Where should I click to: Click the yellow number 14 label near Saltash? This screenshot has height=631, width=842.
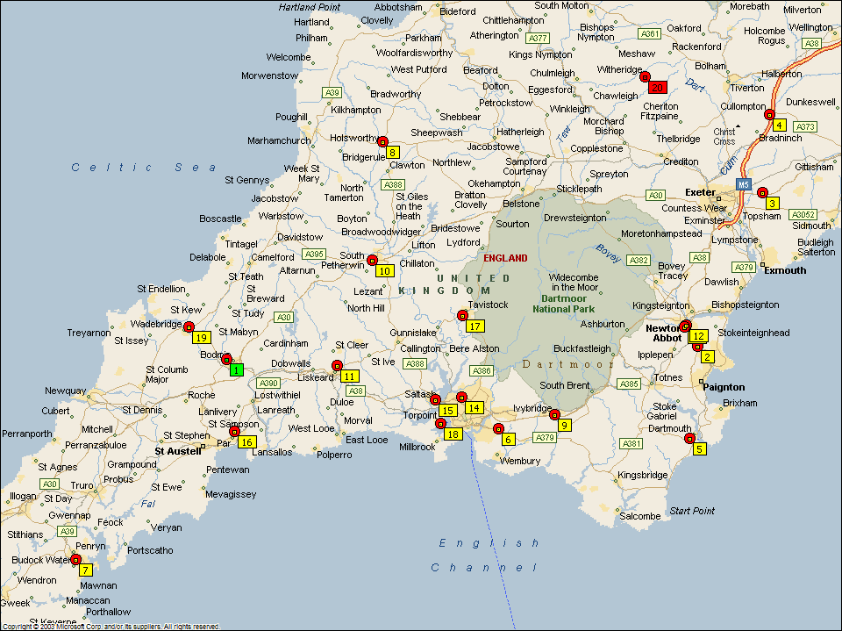pyautogui.click(x=474, y=408)
